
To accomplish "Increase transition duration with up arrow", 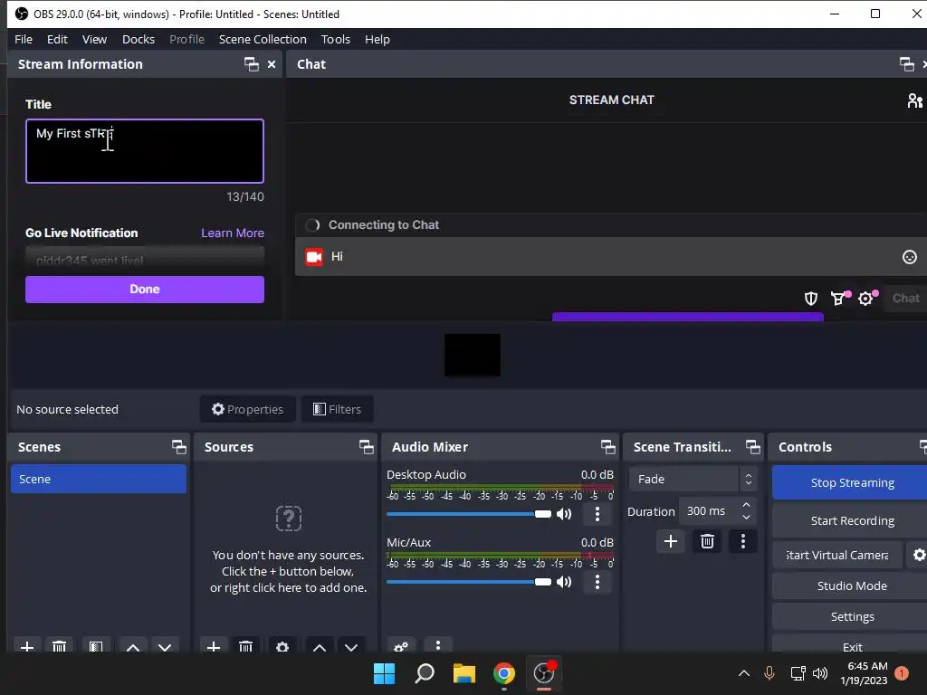I will point(746,505).
